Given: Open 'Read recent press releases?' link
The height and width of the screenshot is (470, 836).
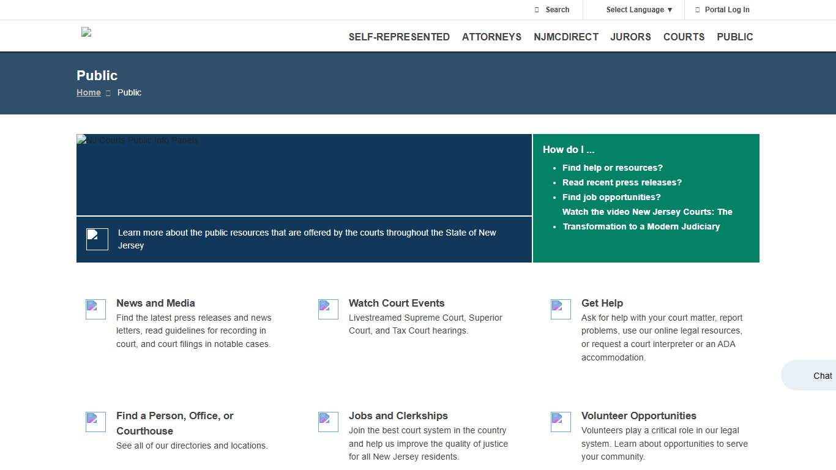Looking at the screenshot, I should coord(622,182).
